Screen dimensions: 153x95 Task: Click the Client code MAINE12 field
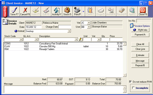33,23
